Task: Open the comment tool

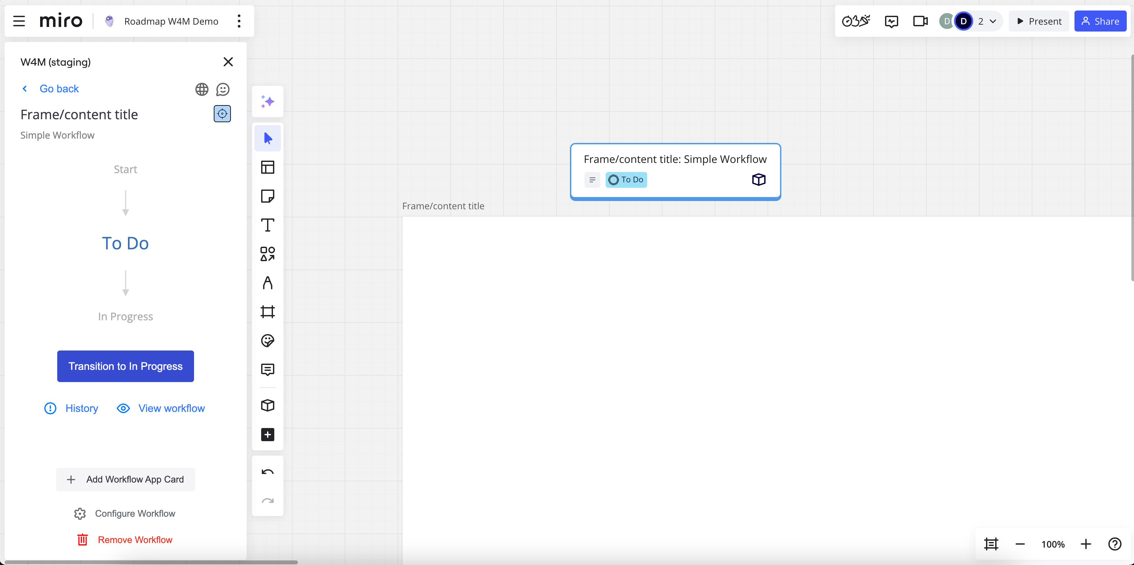Action: click(x=268, y=369)
